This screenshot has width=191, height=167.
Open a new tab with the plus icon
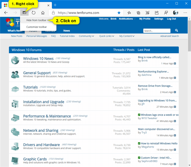pyautogui.click(x=55, y=5)
